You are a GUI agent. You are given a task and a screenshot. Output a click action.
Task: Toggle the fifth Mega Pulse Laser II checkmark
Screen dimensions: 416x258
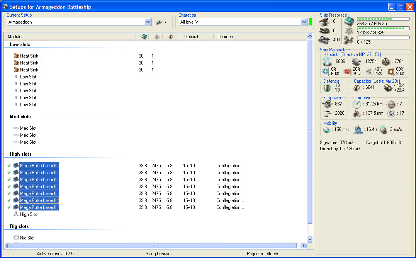click(9, 193)
